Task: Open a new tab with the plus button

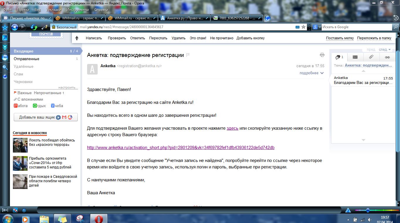Action: pos(267,18)
